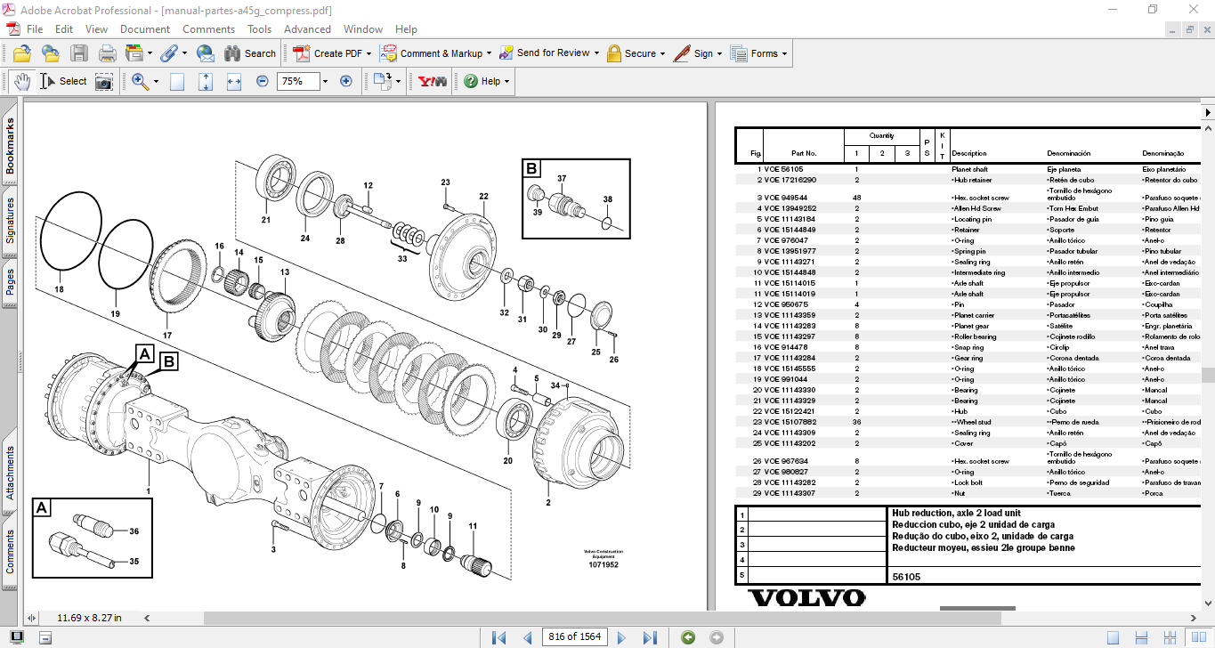The image size is (1215, 648).
Task: Switch to single page layout
Action: click(1113, 637)
